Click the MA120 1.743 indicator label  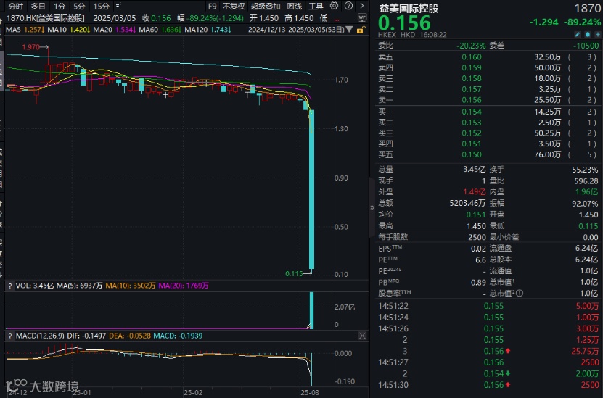pos(208,30)
